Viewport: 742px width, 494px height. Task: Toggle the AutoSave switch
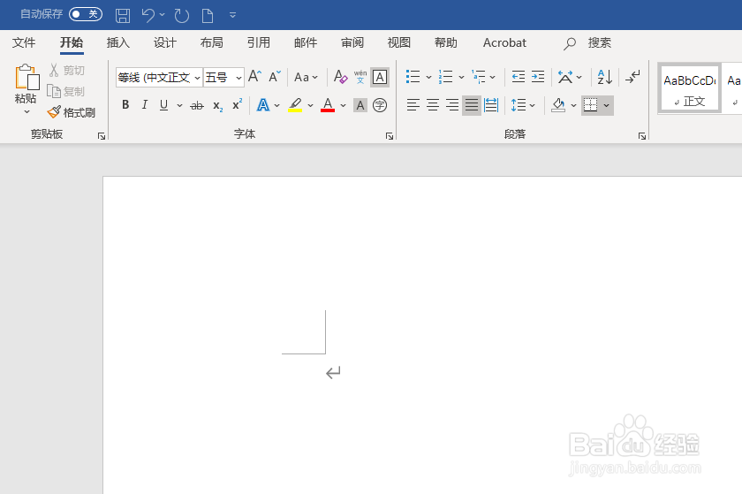(86, 14)
